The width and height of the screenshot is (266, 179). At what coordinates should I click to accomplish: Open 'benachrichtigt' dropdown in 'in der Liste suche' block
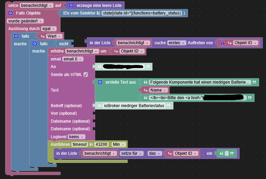[x=133, y=43]
